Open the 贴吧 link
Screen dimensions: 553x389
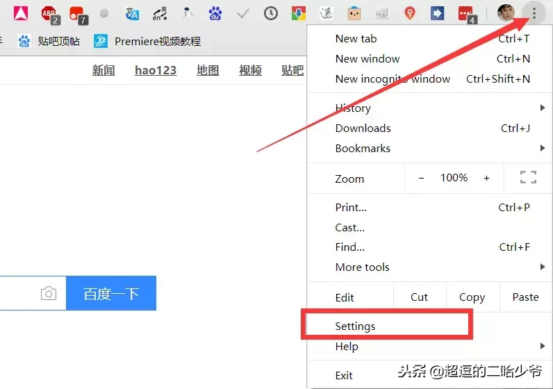[x=292, y=70]
